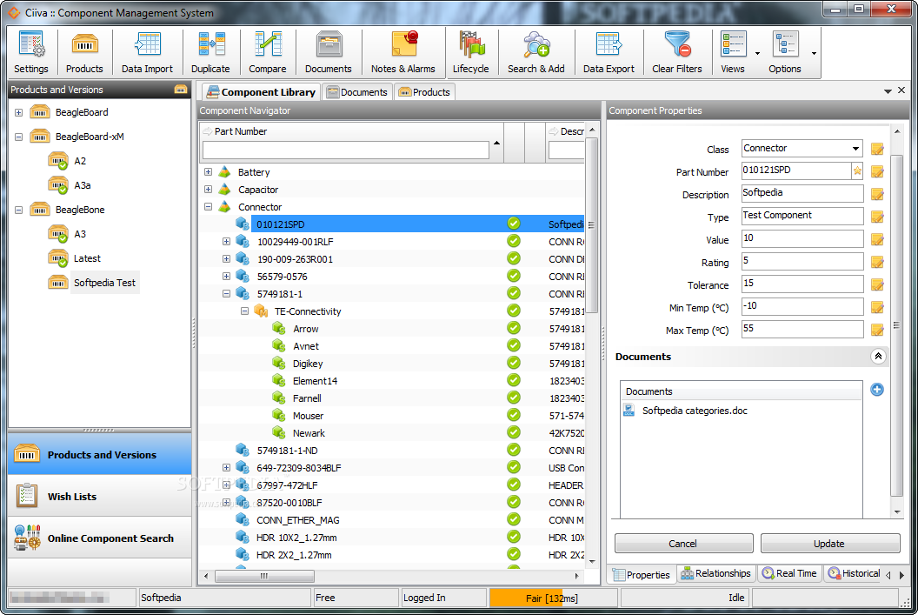
Task: Select the Softpedia Test version
Action: click(x=104, y=283)
